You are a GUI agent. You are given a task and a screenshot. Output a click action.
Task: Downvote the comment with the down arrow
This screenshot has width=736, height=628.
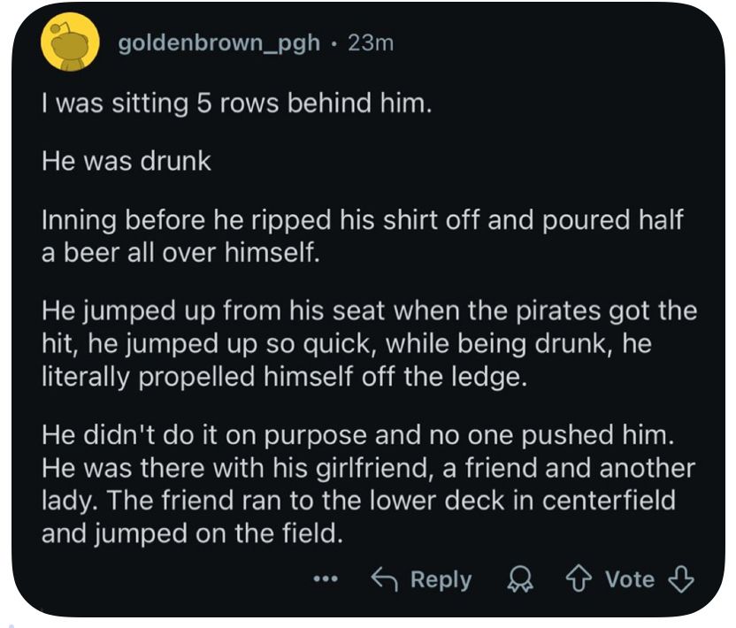[680, 578]
